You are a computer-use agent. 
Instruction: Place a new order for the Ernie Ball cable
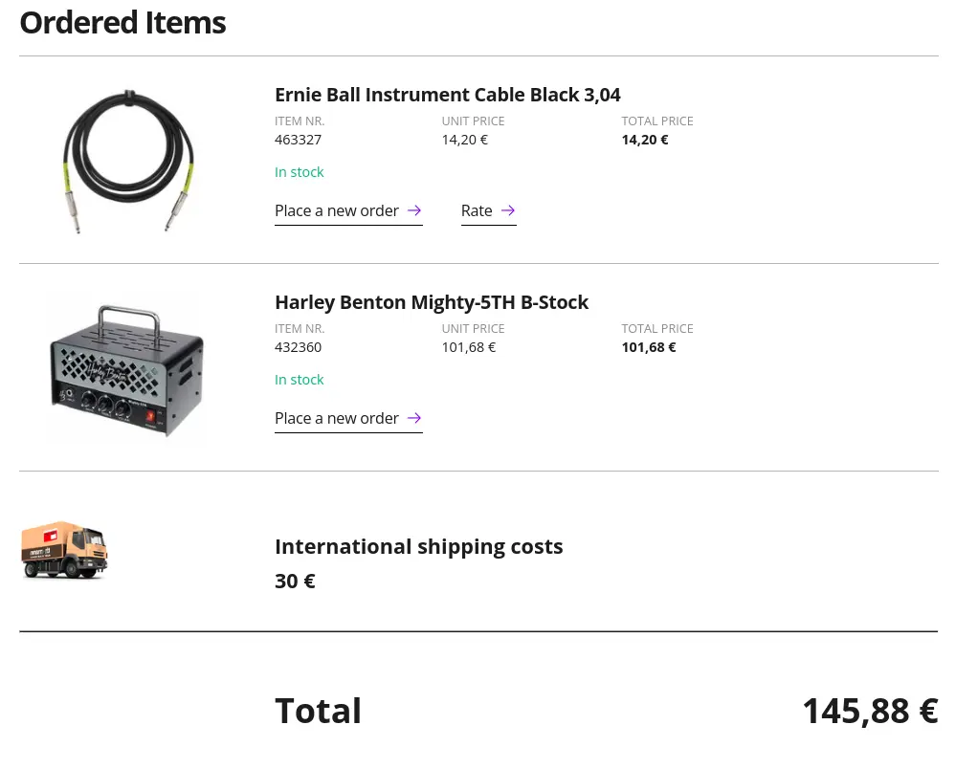[x=337, y=210]
